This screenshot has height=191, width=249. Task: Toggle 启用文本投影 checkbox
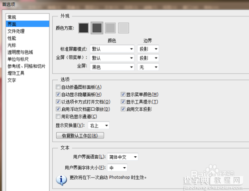[123, 109]
